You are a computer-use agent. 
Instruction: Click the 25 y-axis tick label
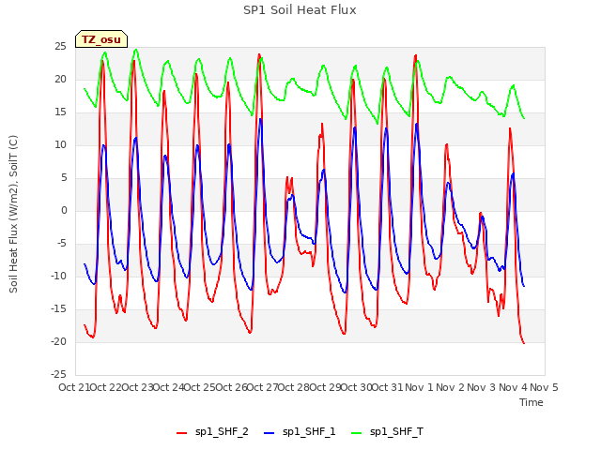60,47
